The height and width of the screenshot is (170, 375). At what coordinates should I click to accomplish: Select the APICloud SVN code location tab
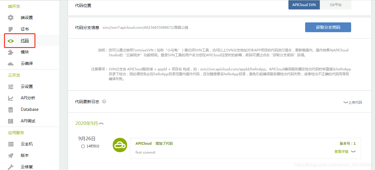304,5
